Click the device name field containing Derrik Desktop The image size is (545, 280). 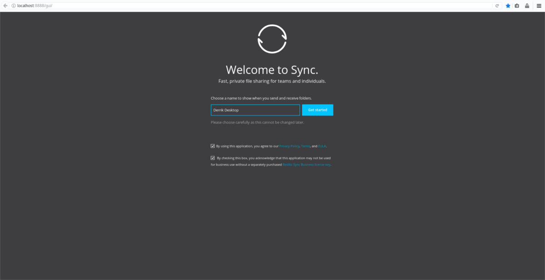point(255,110)
